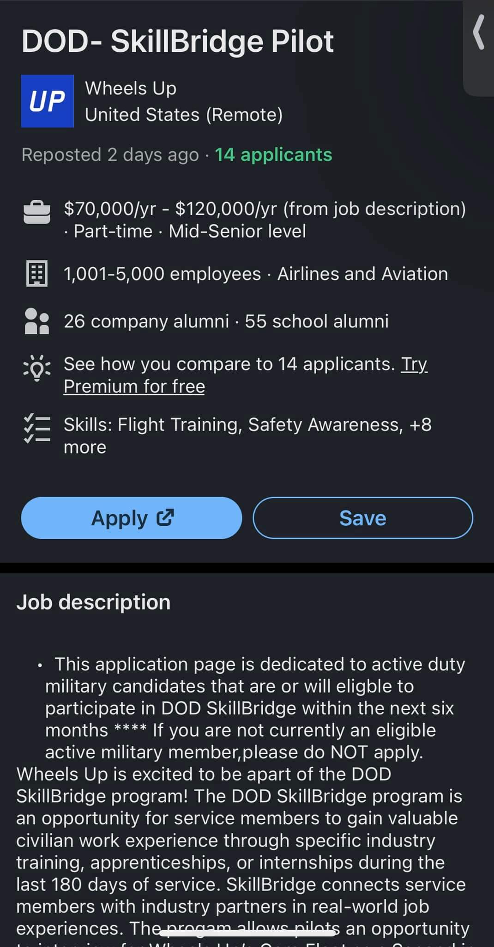Open the Wheels Up company name
This screenshot has height=947, width=494.
click(131, 88)
